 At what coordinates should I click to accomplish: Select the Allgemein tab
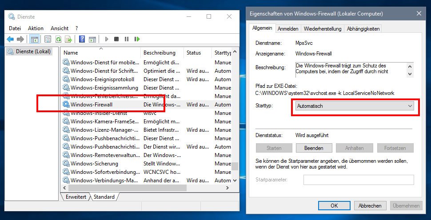point(262,28)
